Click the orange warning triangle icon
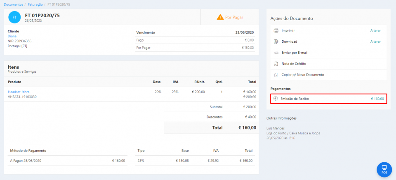The width and height of the screenshot is (396, 180). (220, 17)
